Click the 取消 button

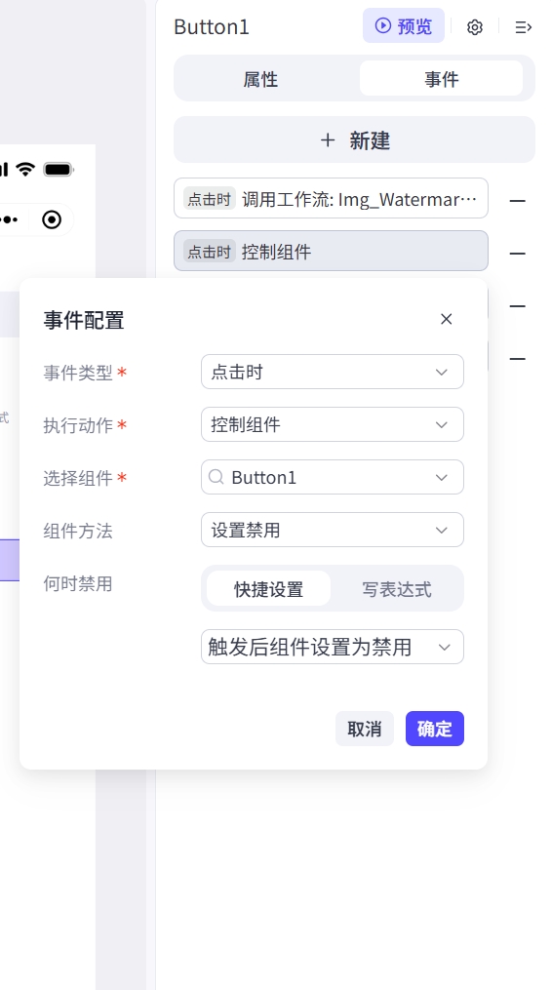click(x=364, y=729)
